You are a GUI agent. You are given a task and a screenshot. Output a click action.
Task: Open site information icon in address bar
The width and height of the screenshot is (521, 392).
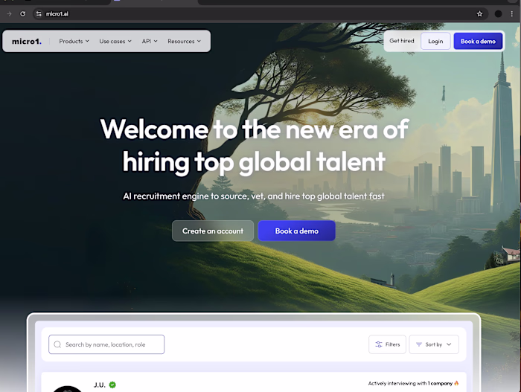39,13
